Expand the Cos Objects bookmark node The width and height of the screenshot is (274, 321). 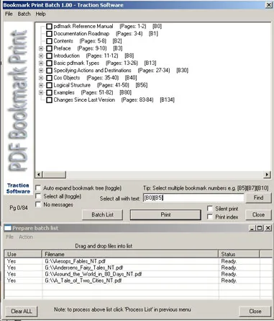(x=41, y=78)
